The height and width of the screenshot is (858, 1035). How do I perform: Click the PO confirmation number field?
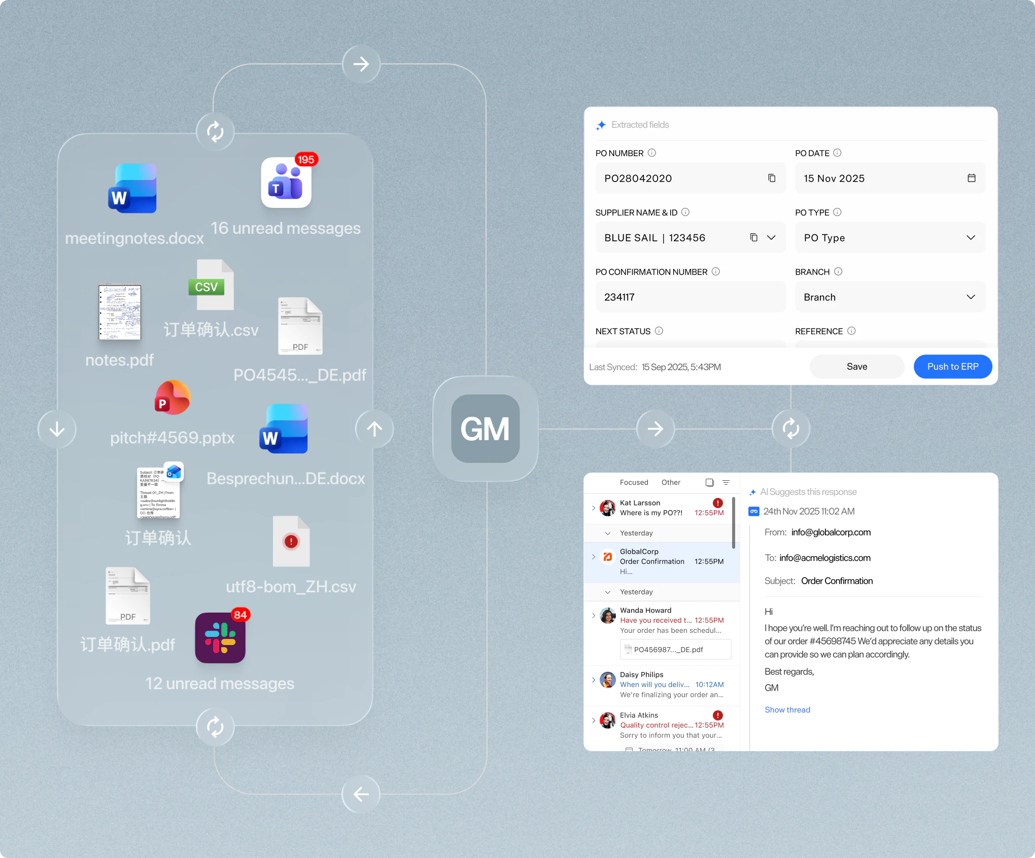click(x=690, y=297)
